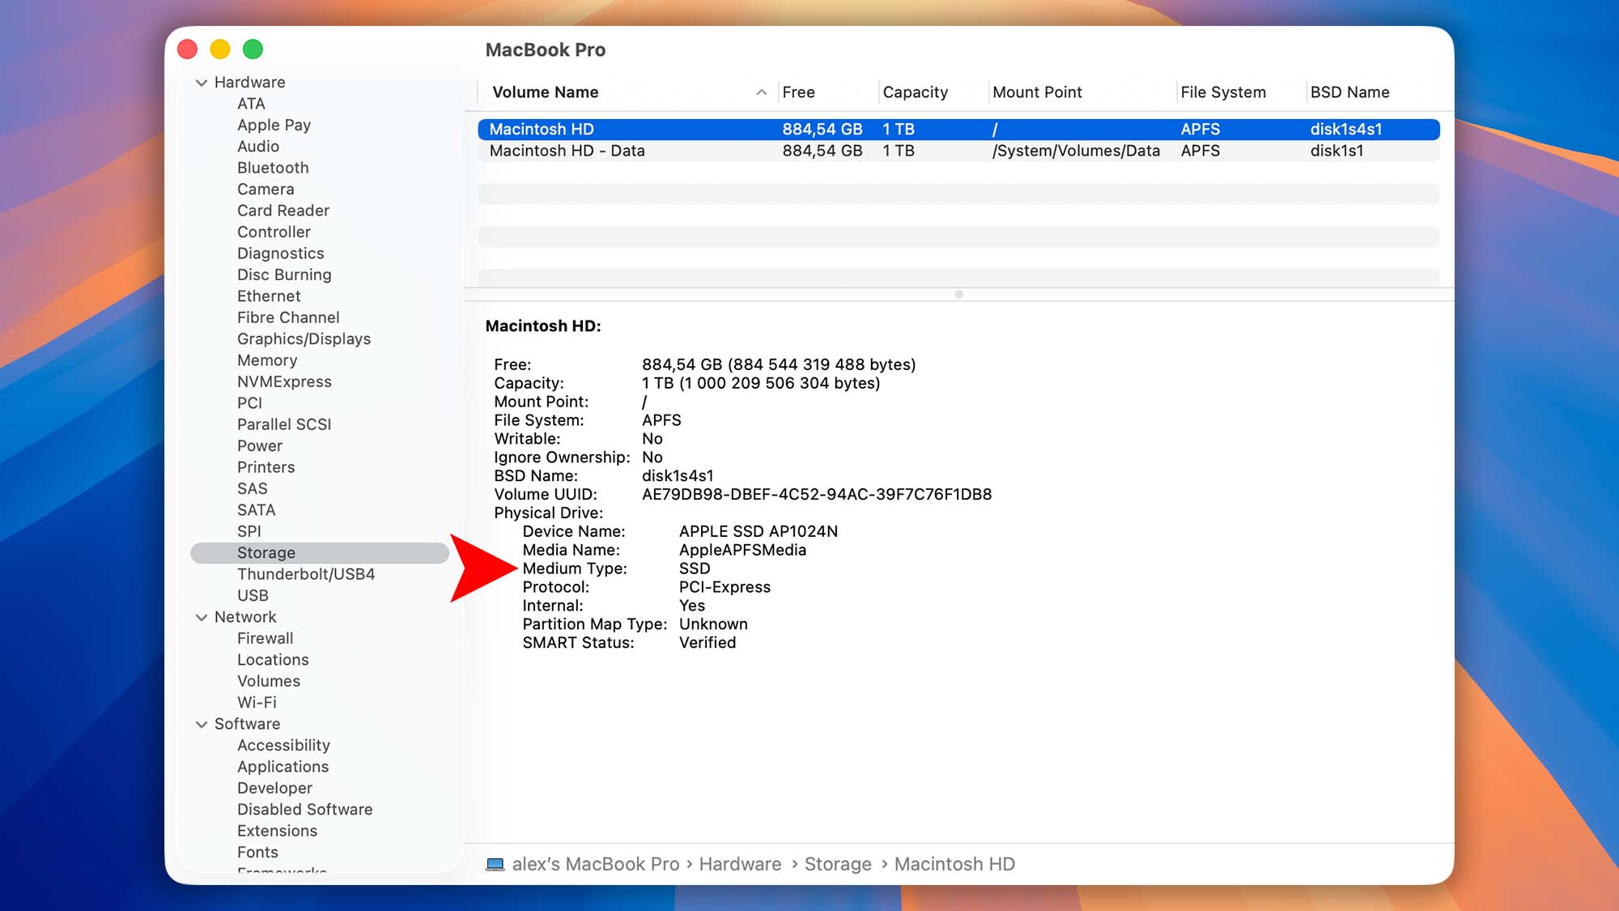Open Parallel SCSI entry
Viewport: 1619px width, 911px height.
tap(284, 424)
